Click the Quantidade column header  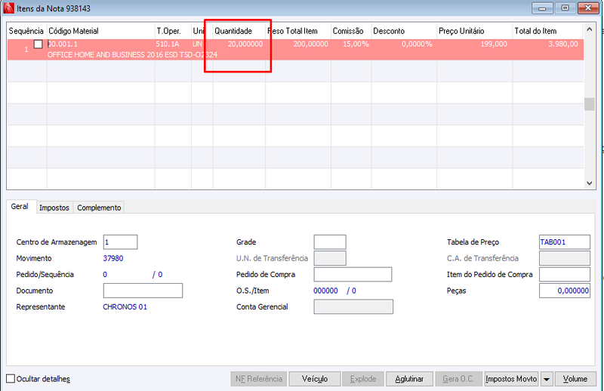[239, 31]
